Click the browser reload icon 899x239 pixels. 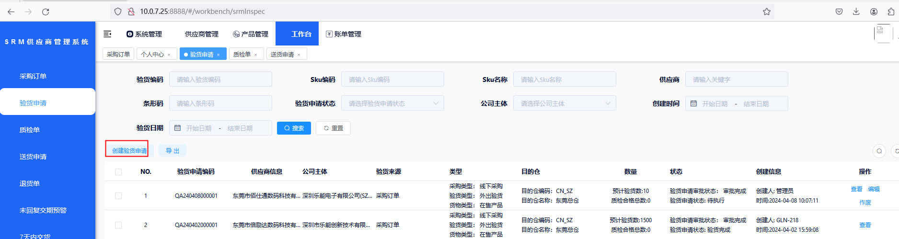[x=46, y=11]
